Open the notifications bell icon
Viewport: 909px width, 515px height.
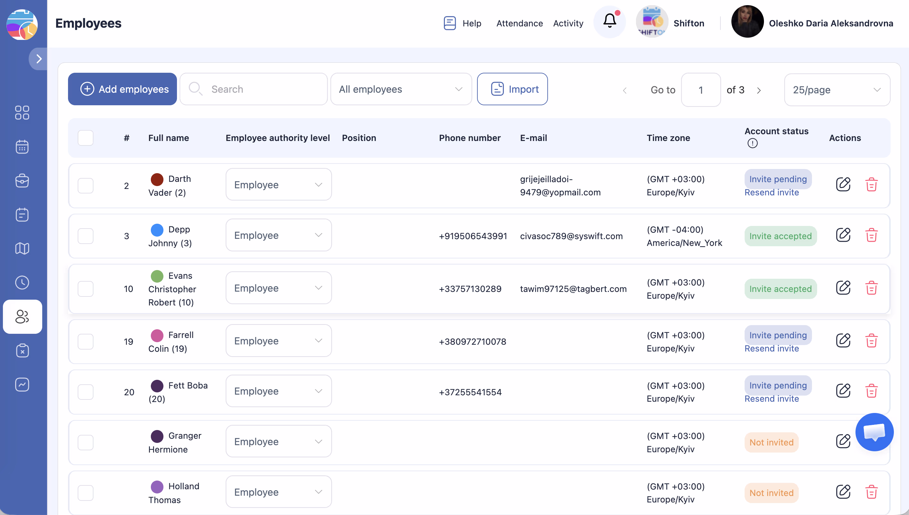[610, 21]
